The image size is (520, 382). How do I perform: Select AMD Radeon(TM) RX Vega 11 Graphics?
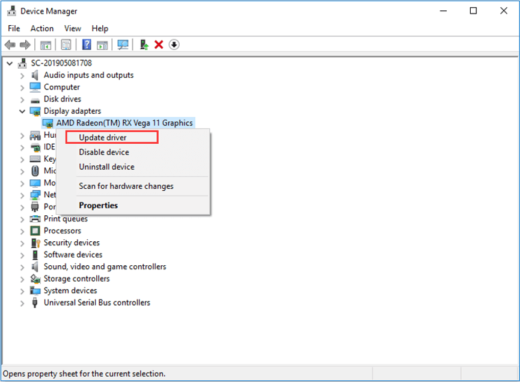click(x=124, y=123)
